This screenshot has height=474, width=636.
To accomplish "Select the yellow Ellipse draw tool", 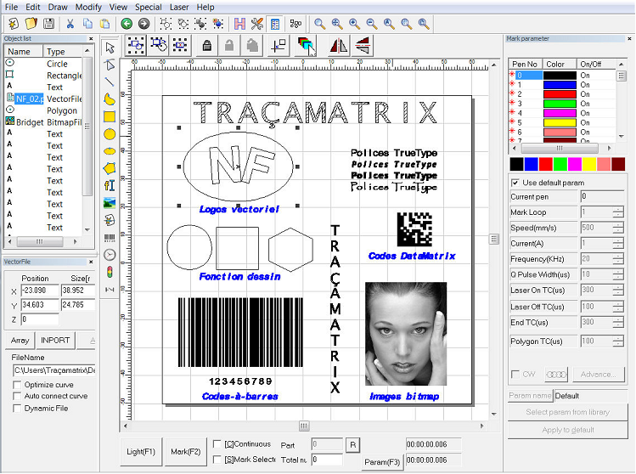I will coord(110,151).
